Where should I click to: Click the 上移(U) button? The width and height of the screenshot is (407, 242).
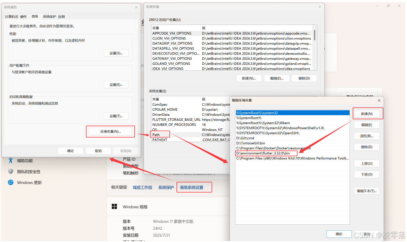(x=367, y=163)
